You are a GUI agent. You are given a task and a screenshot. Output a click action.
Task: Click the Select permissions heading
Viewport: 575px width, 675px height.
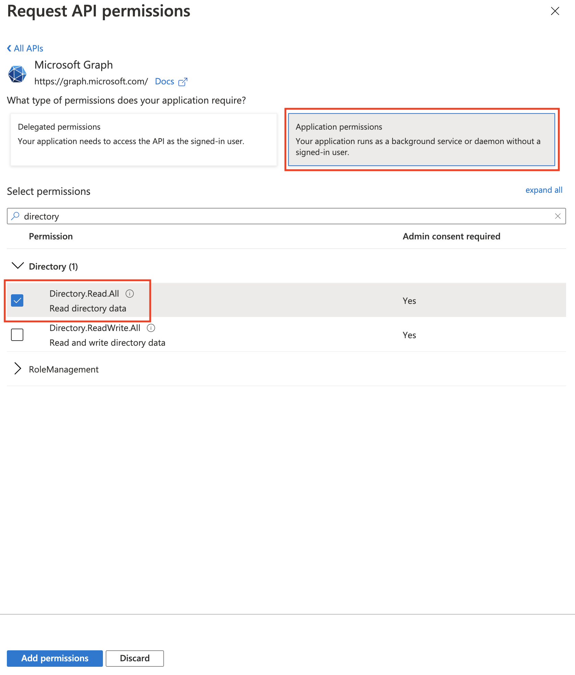(49, 191)
